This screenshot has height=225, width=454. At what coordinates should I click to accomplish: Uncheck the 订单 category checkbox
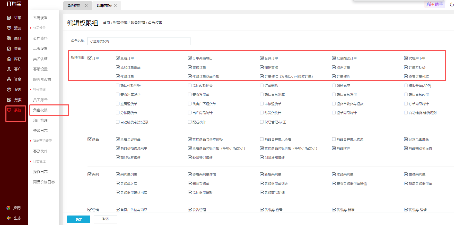click(x=89, y=58)
